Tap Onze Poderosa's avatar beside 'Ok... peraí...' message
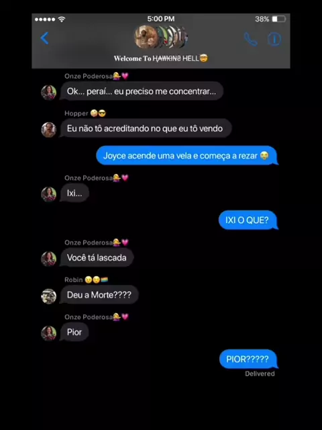Viewport: 322px width, 430px height. tap(49, 93)
